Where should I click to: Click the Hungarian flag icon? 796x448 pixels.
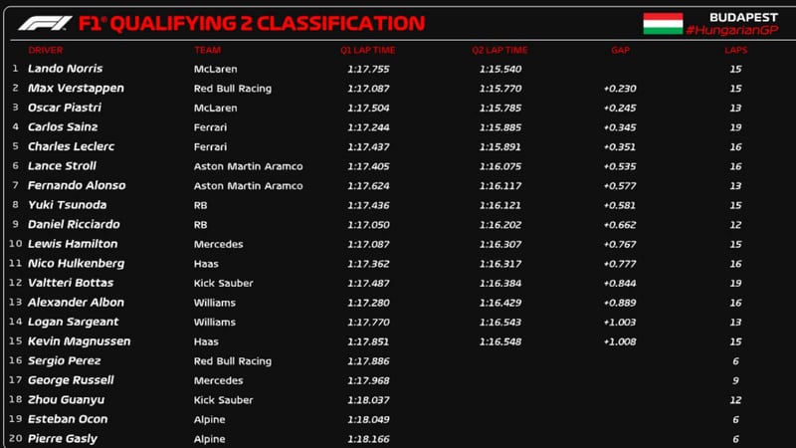click(663, 23)
